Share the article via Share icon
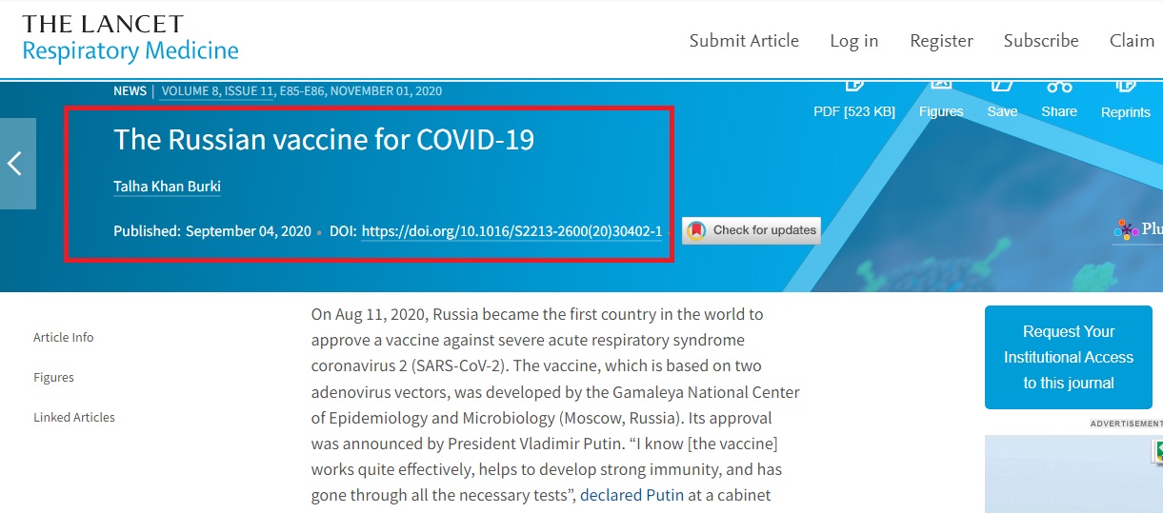This screenshot has width=1163, height=513. (x=1059, y=99)
